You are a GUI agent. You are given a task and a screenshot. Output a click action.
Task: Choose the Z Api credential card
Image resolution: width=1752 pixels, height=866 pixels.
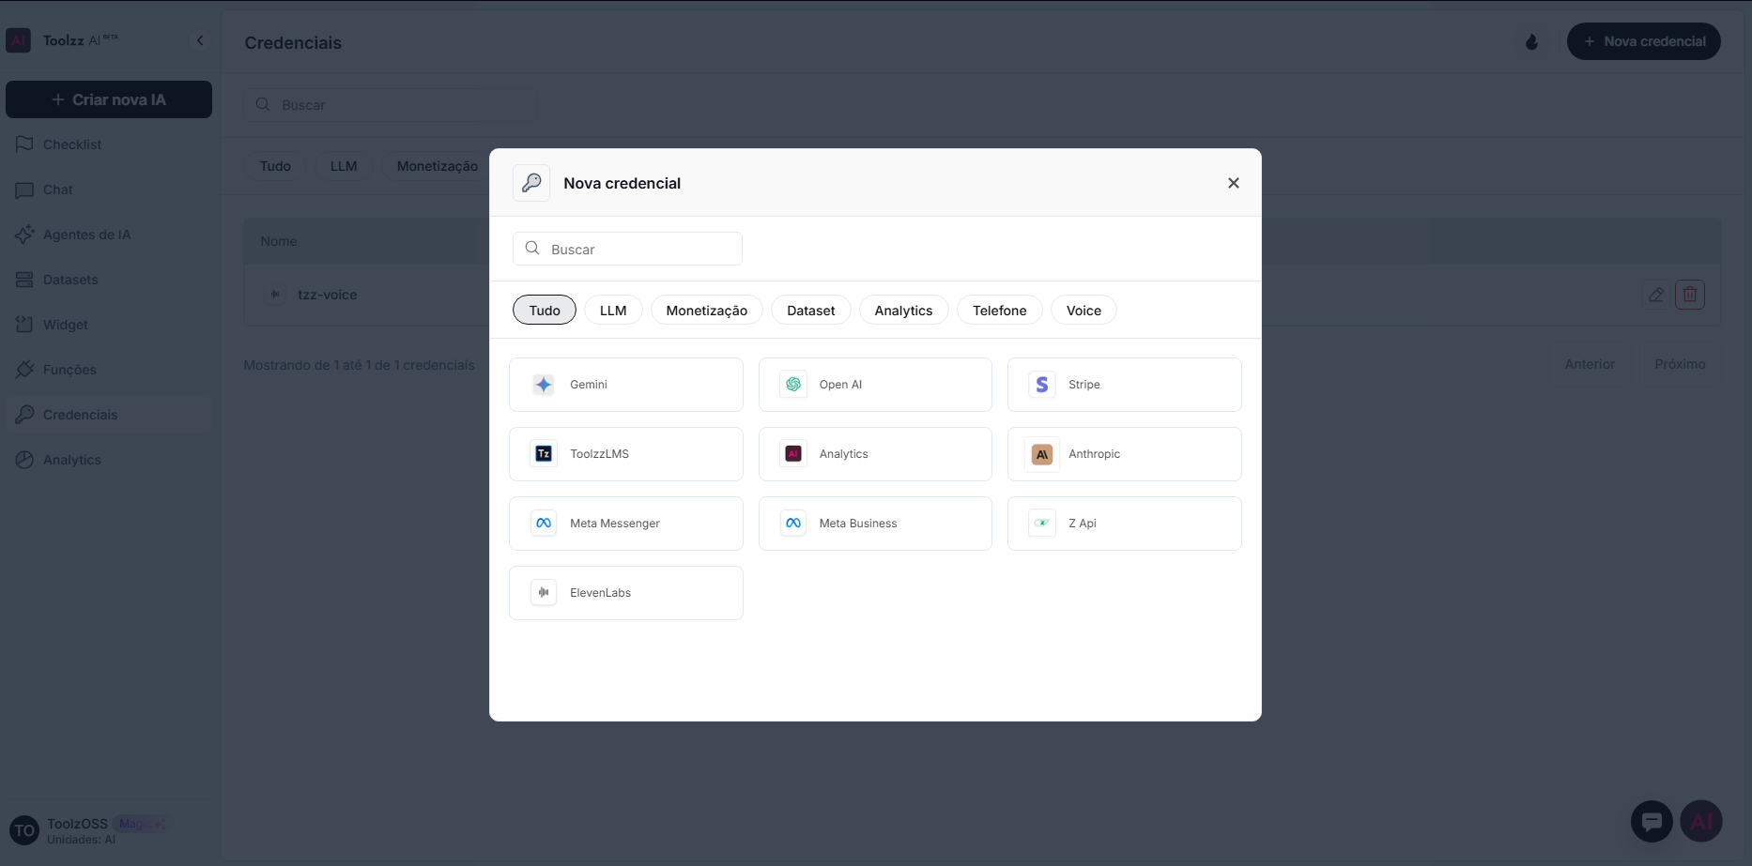[1125, 524]
